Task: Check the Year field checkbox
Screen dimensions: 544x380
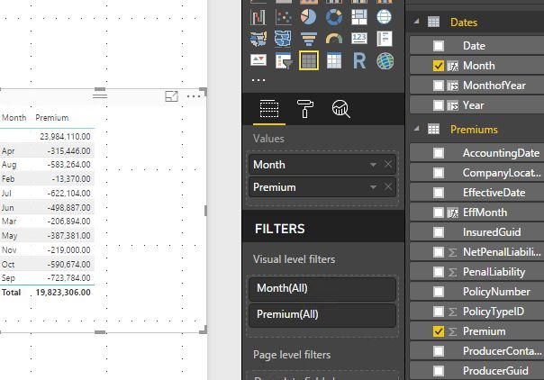Action: pos(439,105)
